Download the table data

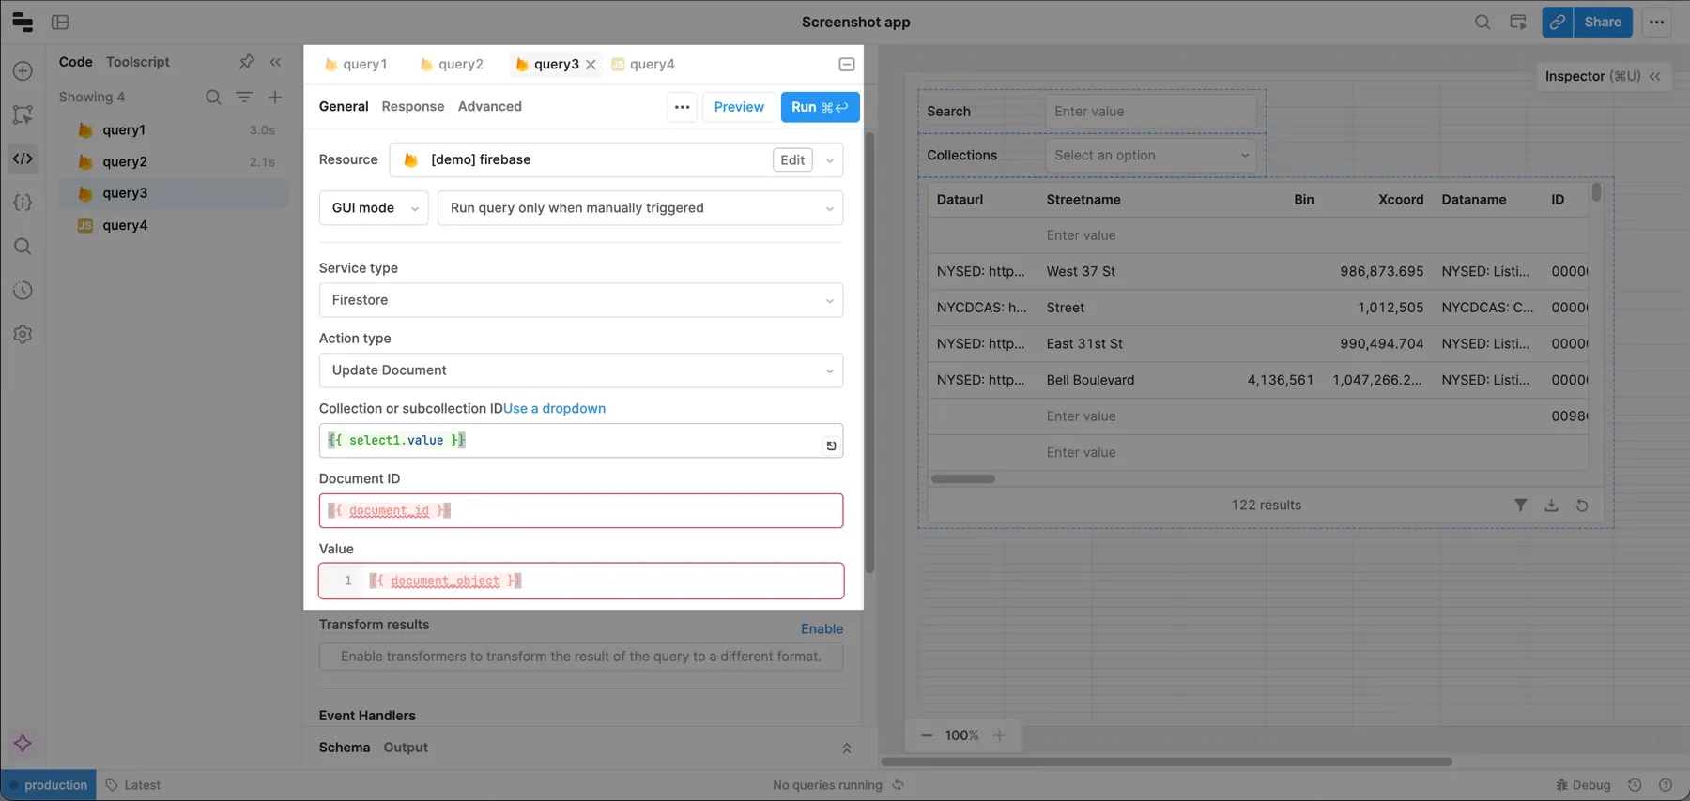1551,505
